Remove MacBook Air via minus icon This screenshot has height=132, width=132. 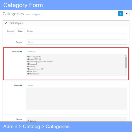(x=28, y=74)
